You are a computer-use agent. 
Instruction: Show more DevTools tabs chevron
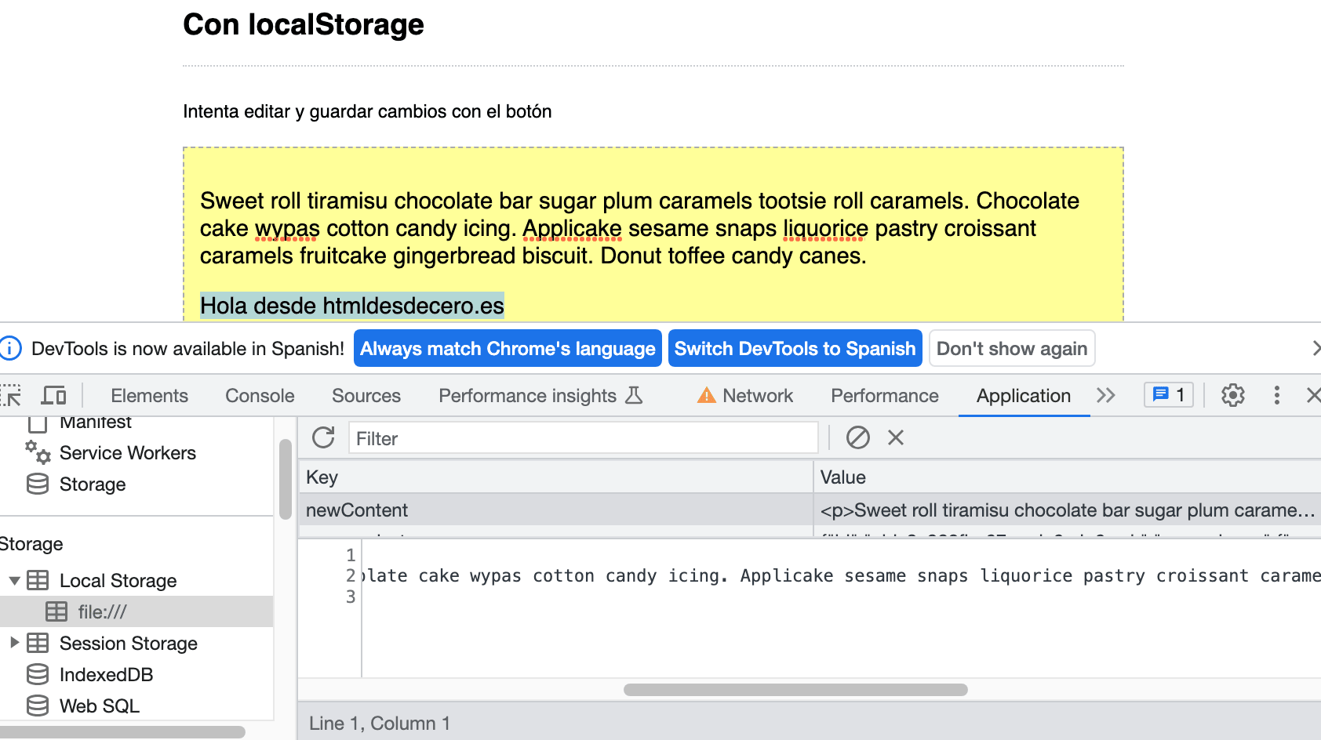coord(1105,396)
